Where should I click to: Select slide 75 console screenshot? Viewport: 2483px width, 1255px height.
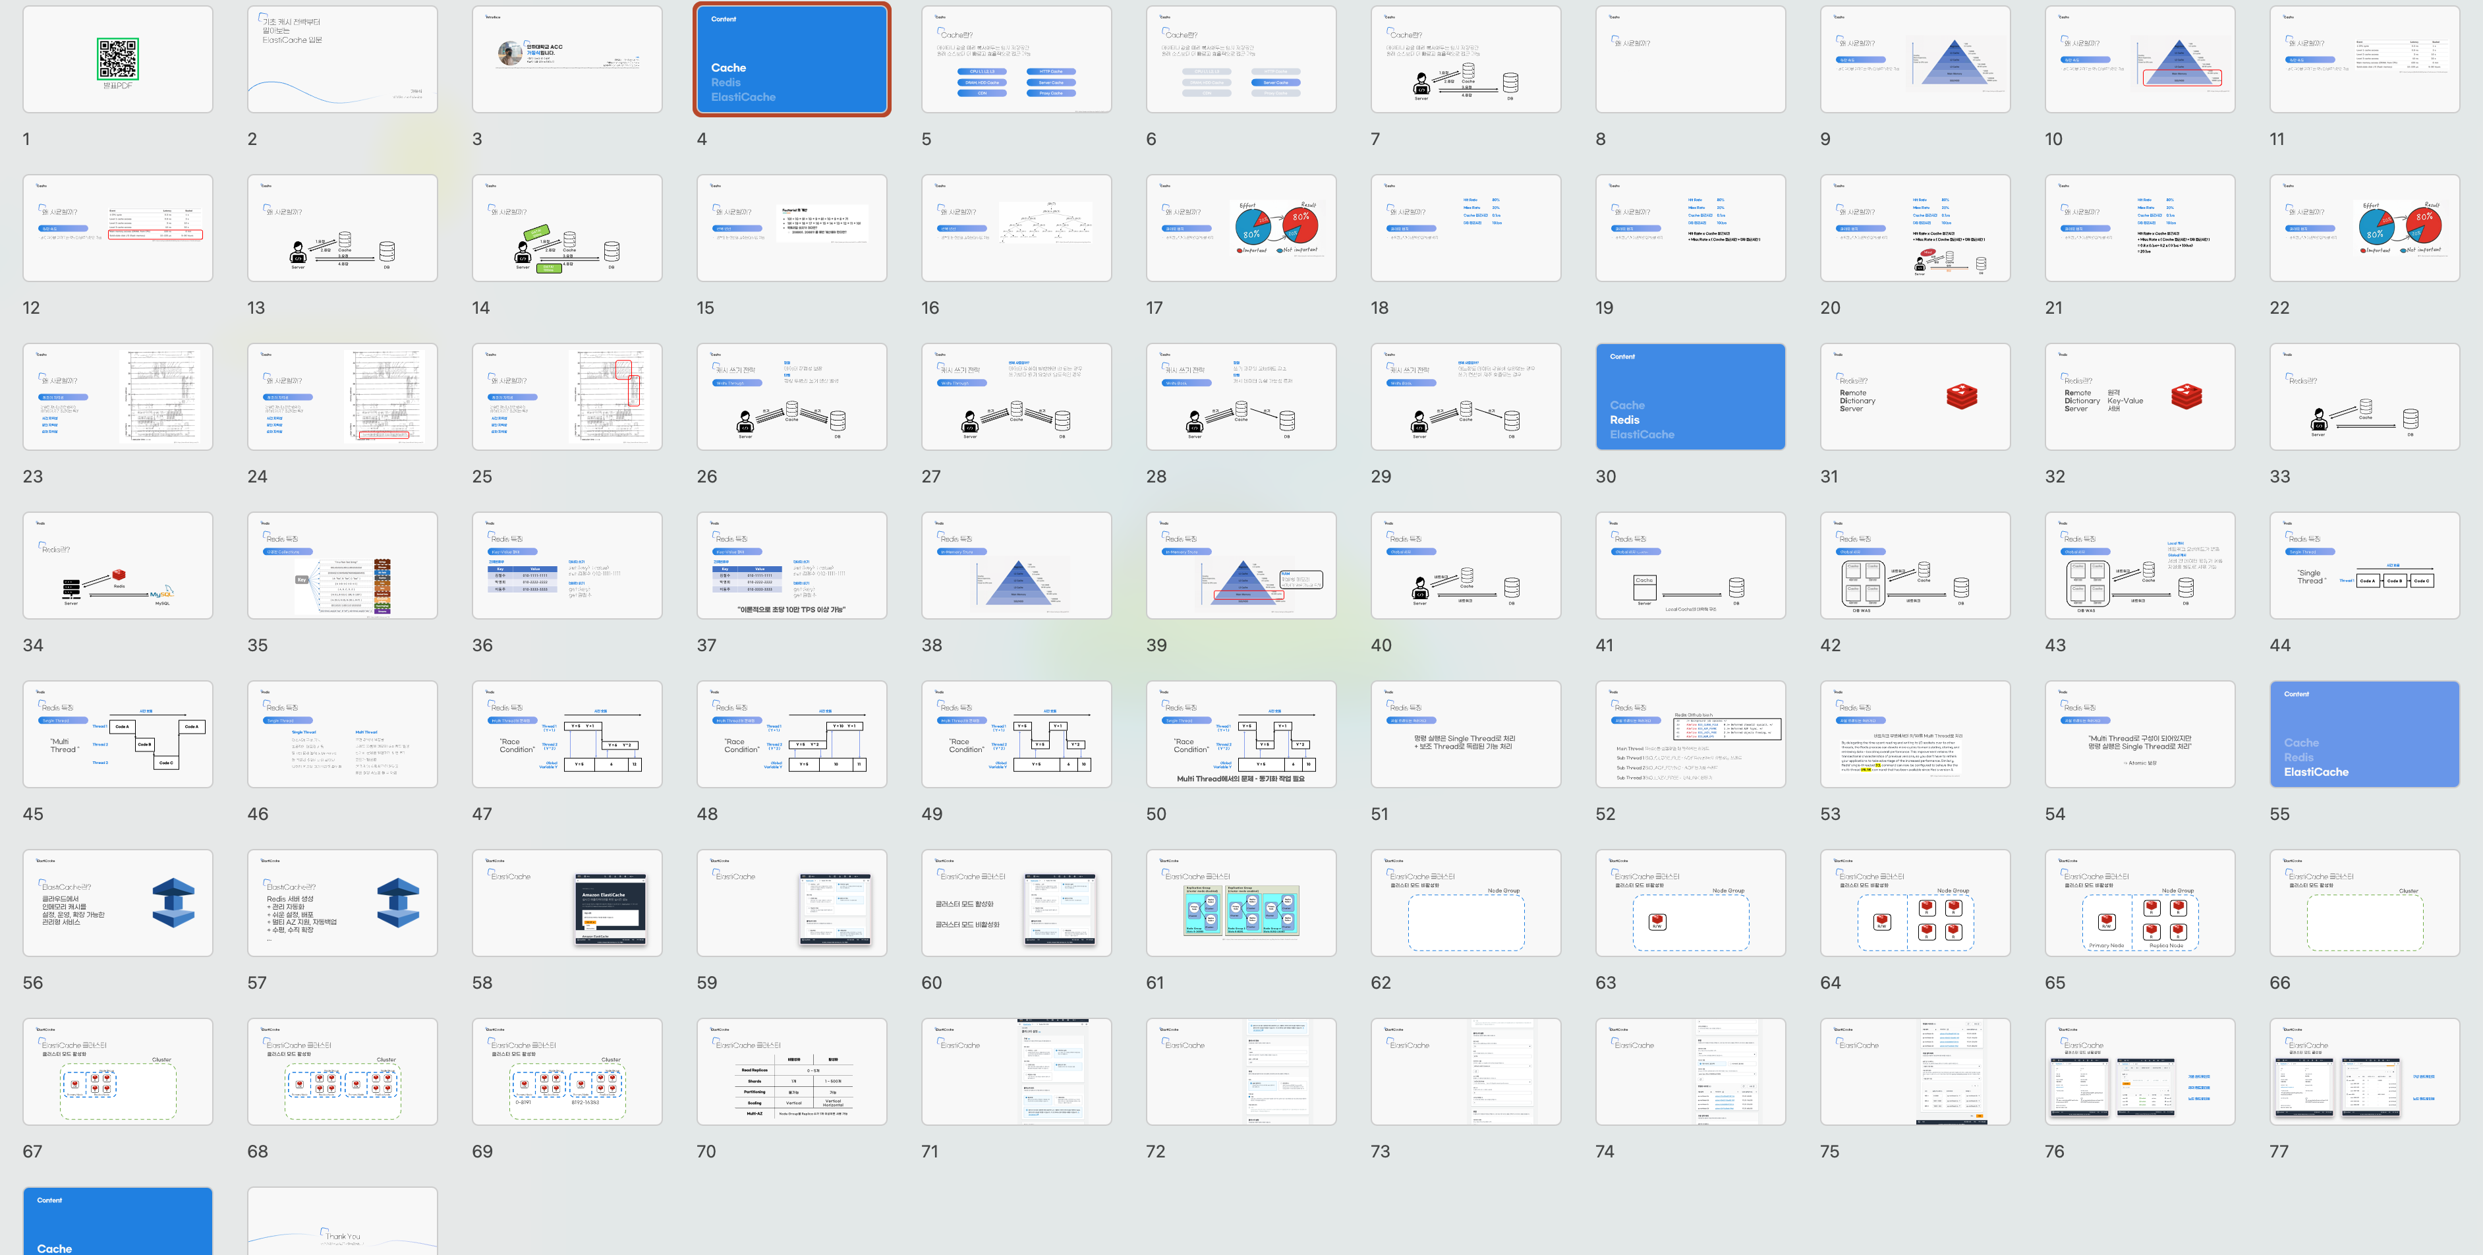(x=1915, y=1071)
